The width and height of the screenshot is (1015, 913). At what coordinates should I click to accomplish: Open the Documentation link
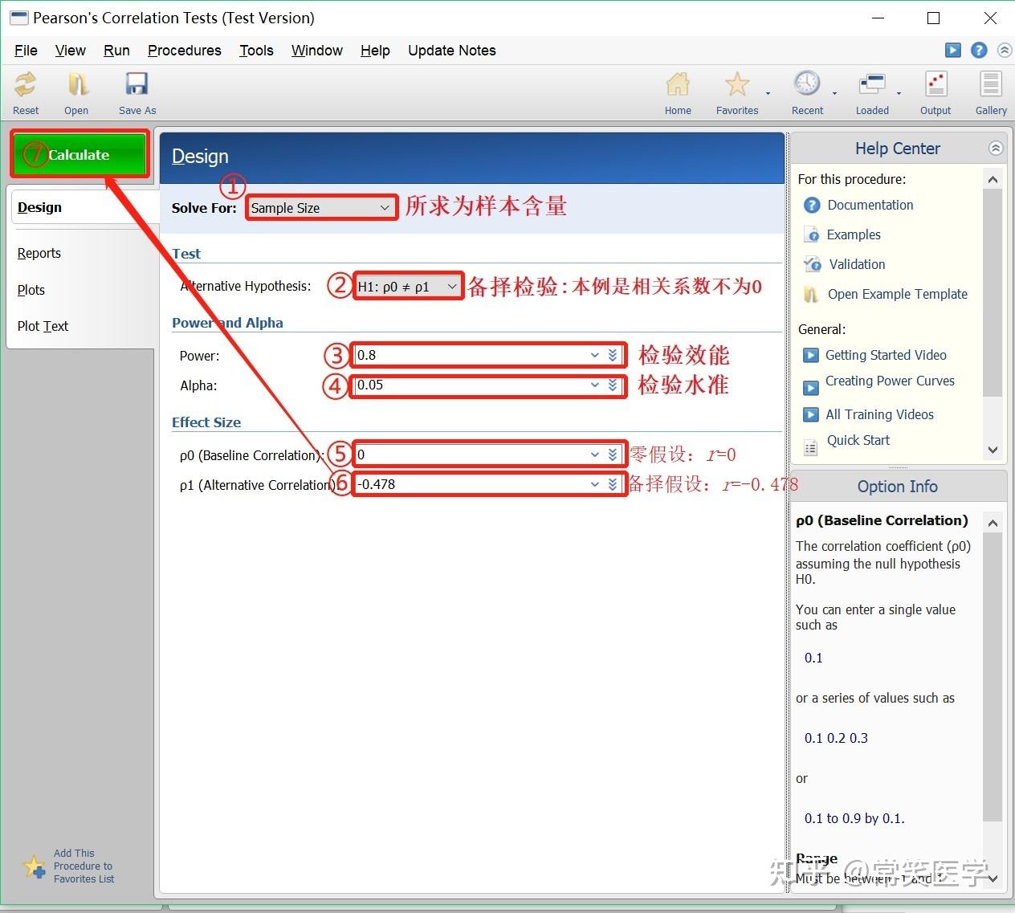[x=870, y=205]
